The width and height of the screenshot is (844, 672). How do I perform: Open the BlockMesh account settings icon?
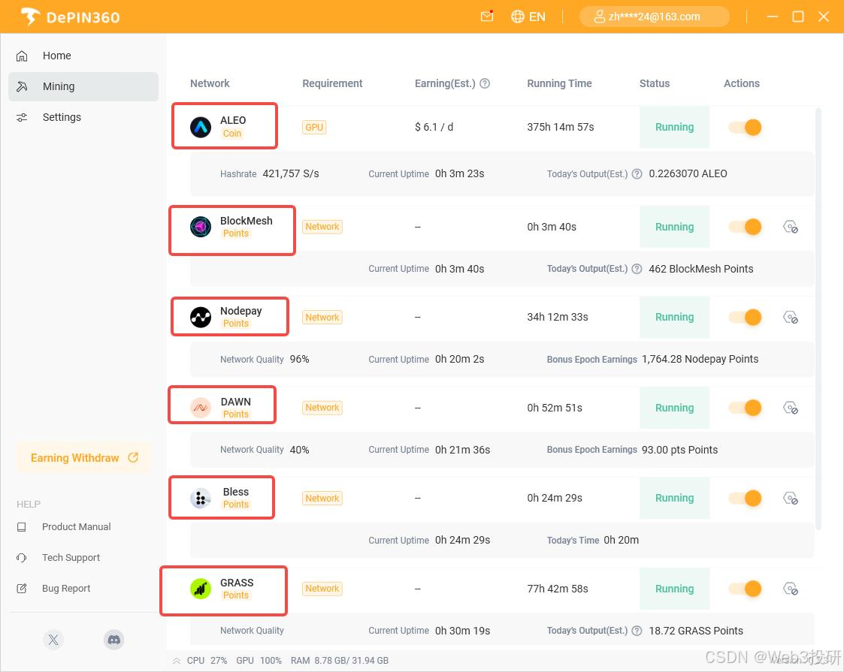point(790,227)
